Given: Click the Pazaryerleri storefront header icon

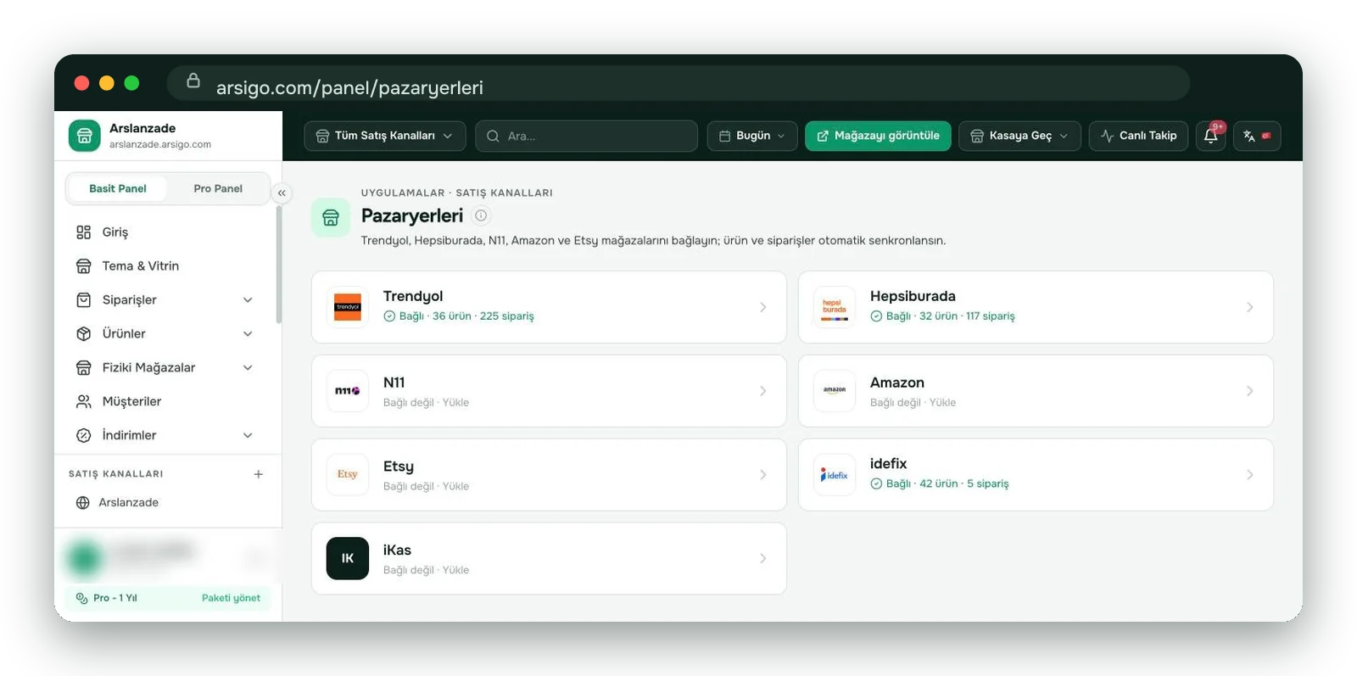Looking at the screenshot, I should (331, 218).
